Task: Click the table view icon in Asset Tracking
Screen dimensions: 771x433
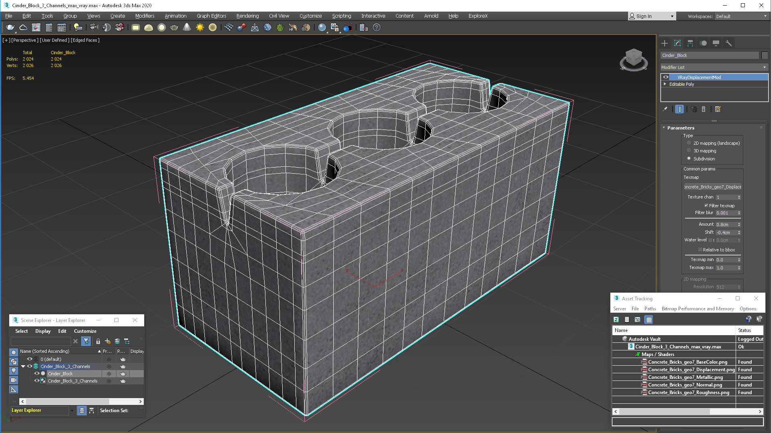Action: click(x=649, y=320)
